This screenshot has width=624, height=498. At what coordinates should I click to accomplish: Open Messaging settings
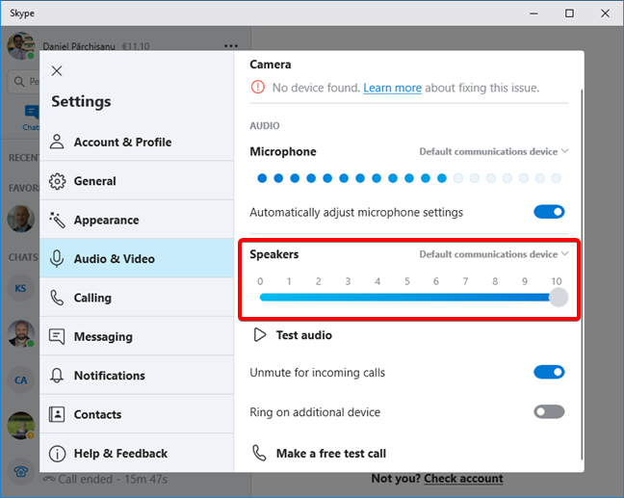(137, 336)
